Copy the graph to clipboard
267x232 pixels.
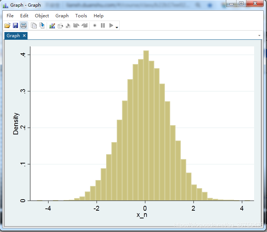click(34, 26)
